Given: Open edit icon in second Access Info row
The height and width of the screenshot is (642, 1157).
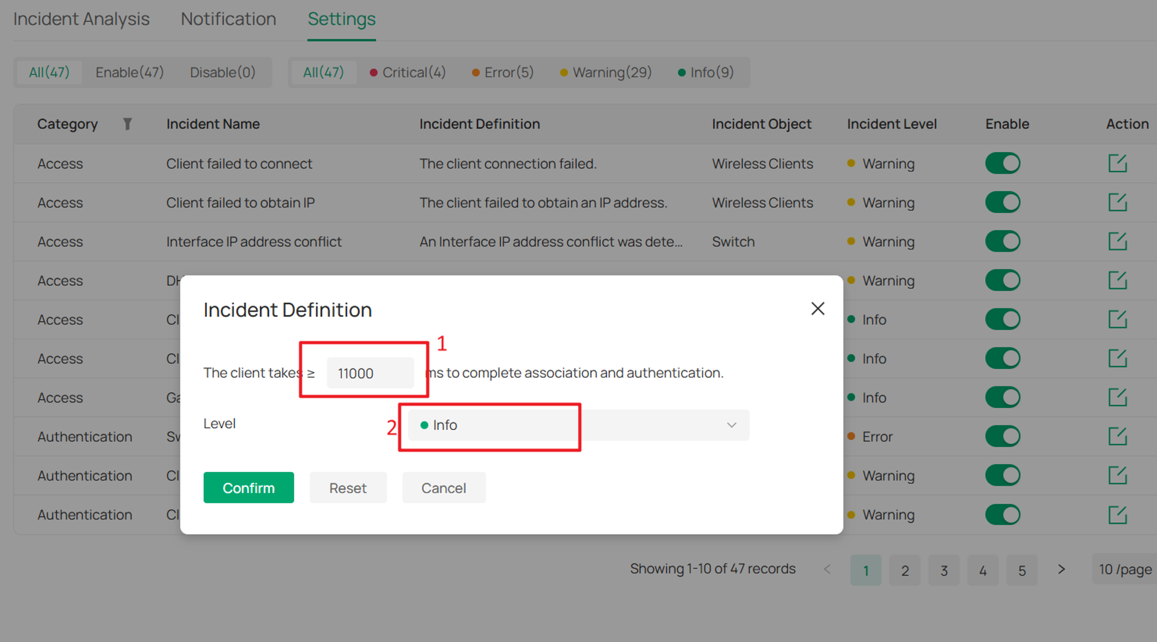Looking at the screenshot, I should 1117,358.
